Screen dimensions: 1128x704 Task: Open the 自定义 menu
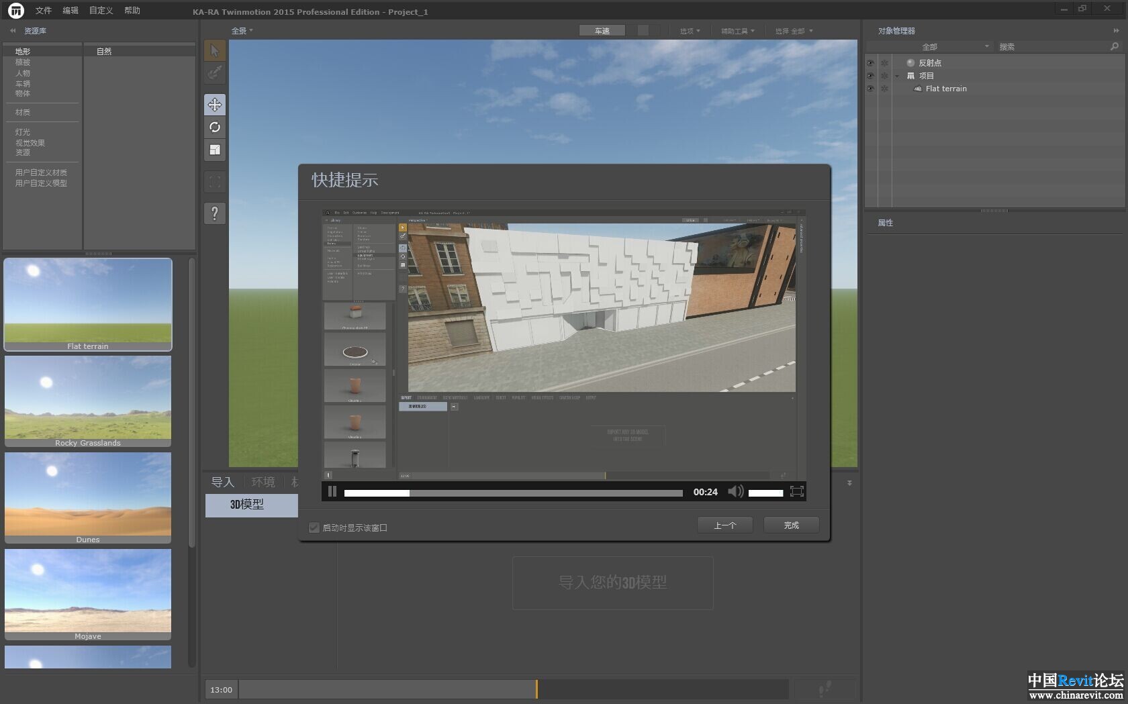101,11
